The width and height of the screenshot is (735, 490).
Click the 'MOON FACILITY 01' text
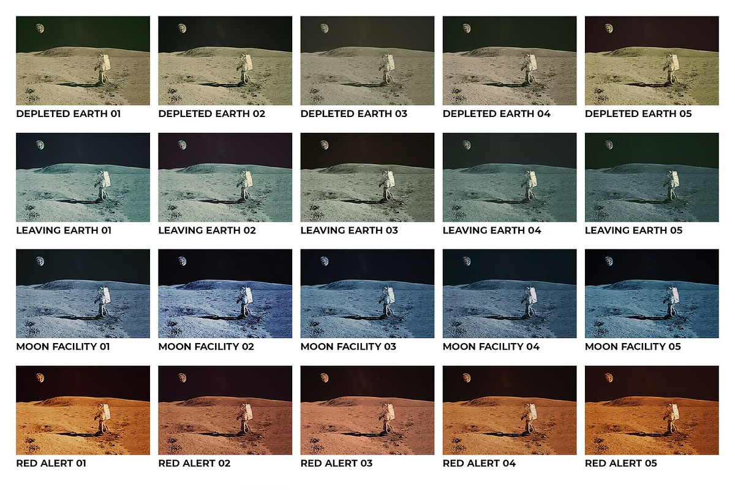click(64, 347)
